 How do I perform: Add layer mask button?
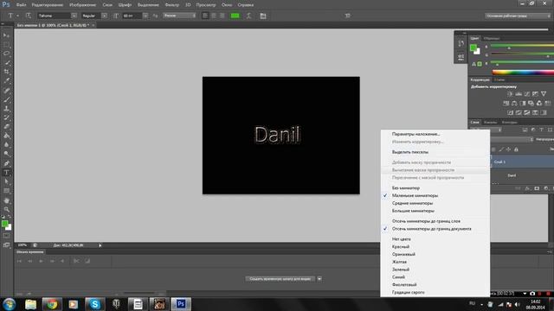click(x=537, y=188)
